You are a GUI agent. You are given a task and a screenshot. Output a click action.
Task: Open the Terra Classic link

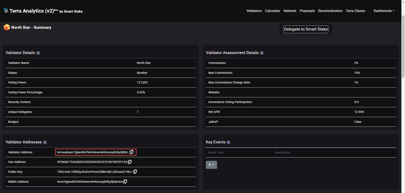[355, 11]
